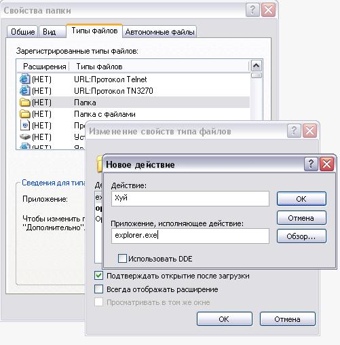Click the drive icon in the sixth list row
The image size is (340, 345).
tap(25, 137)
